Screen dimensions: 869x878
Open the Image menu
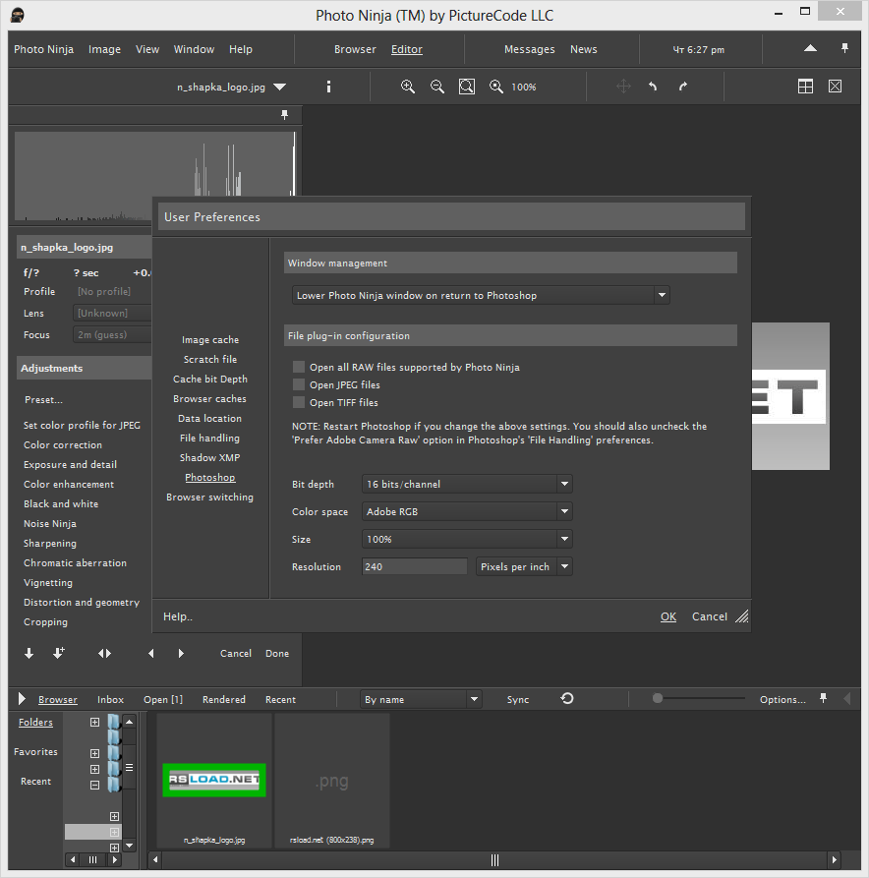(x=105, y=49)
